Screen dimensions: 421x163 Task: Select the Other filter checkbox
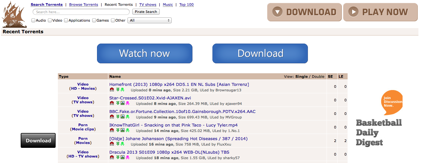click(113, 20)
